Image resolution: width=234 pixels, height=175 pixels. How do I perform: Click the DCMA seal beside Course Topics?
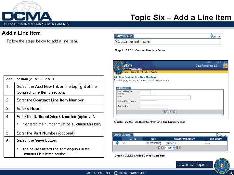coord(222,166)
